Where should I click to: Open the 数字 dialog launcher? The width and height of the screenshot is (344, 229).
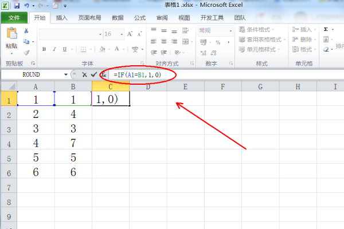click(231, 64)
